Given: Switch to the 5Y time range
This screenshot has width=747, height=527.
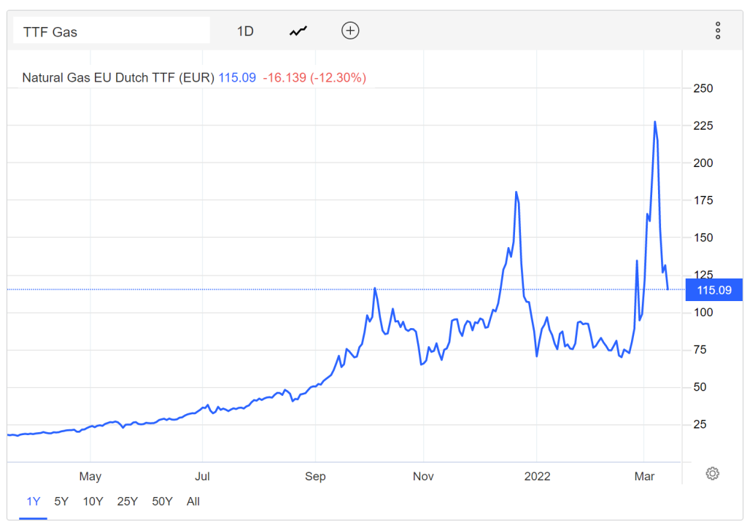Looking at the screenshot, I should (61, 501).
